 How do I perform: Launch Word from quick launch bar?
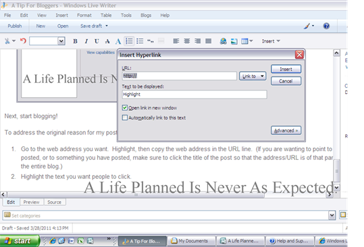pyautogui.click(x=71, y=241)
